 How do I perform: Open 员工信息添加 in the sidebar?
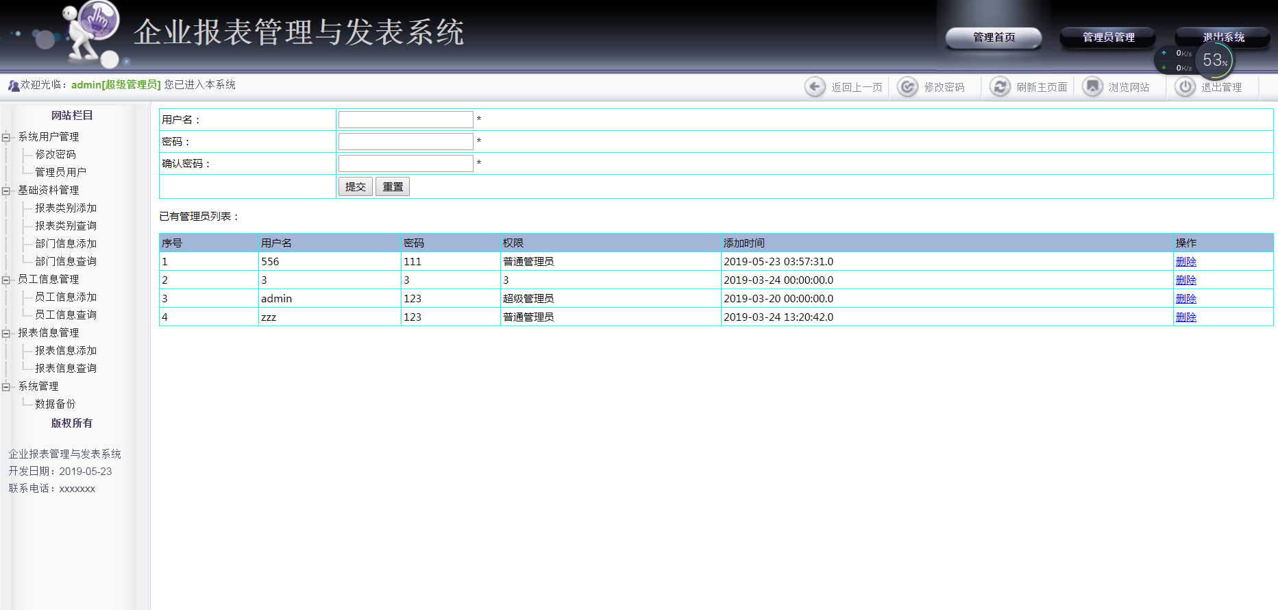66,297
